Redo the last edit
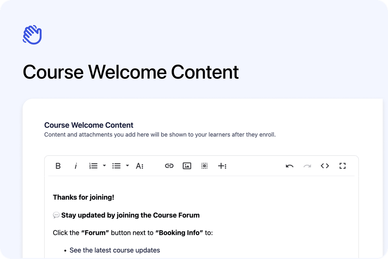The width and height of the screenshot is (388, 259). [307, 166]
